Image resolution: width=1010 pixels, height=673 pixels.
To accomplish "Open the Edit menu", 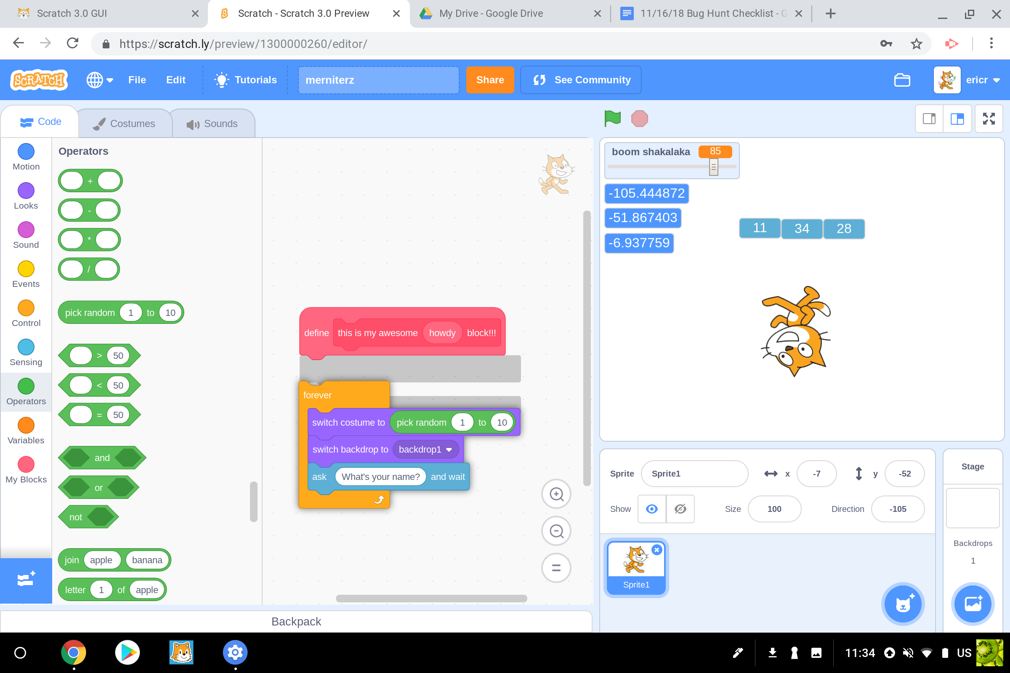I will click(x=175, y=80).
